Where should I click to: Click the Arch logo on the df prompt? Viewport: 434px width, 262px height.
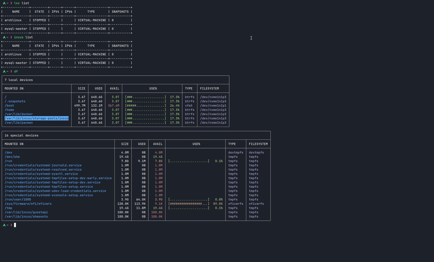[x=4, y=71]
